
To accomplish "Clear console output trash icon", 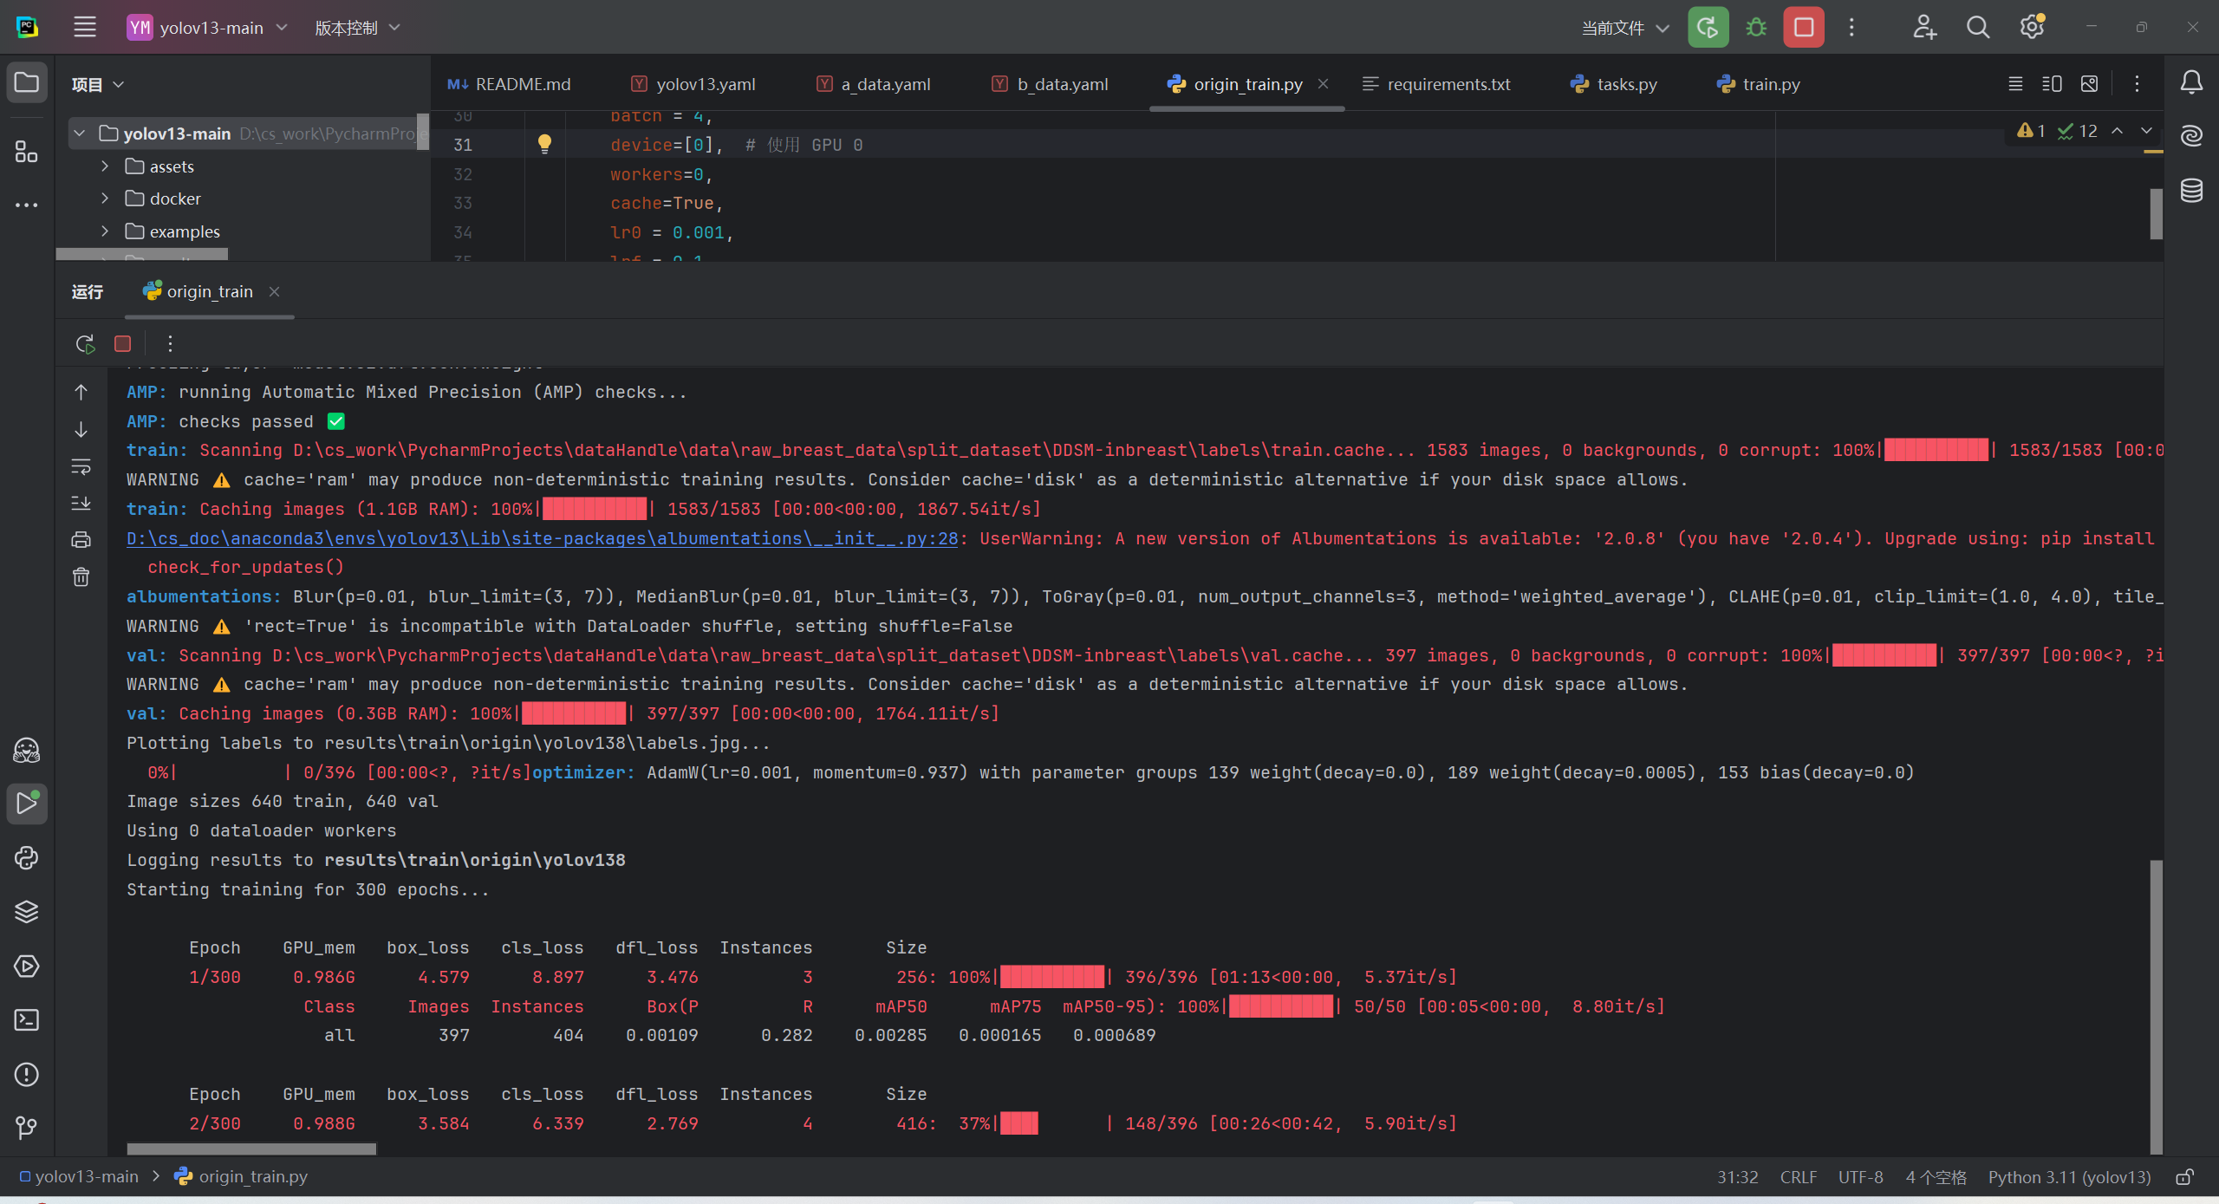I will (81, 576).
